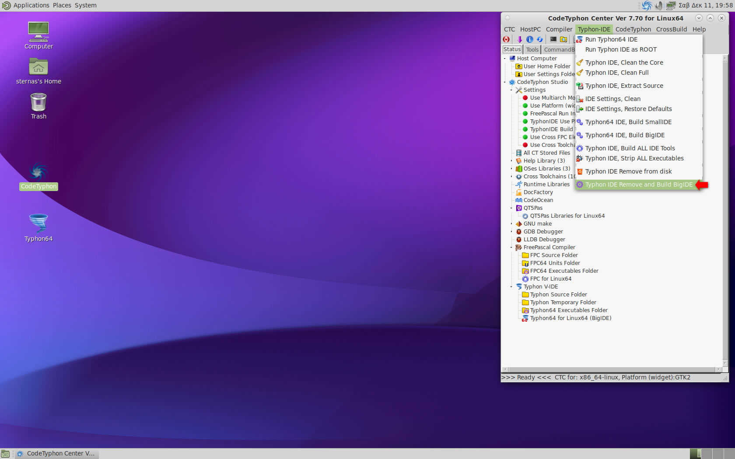The image size is (735, 459).
Task: Open the CTC menu
Action: click(509, 29)
